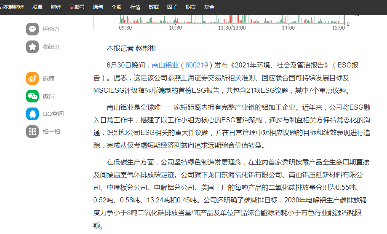Open the 南山铝业 stock link
Image resolution: width=387 pixels, height=234 pixels.
pyautogui.click(x=165, y=65)
